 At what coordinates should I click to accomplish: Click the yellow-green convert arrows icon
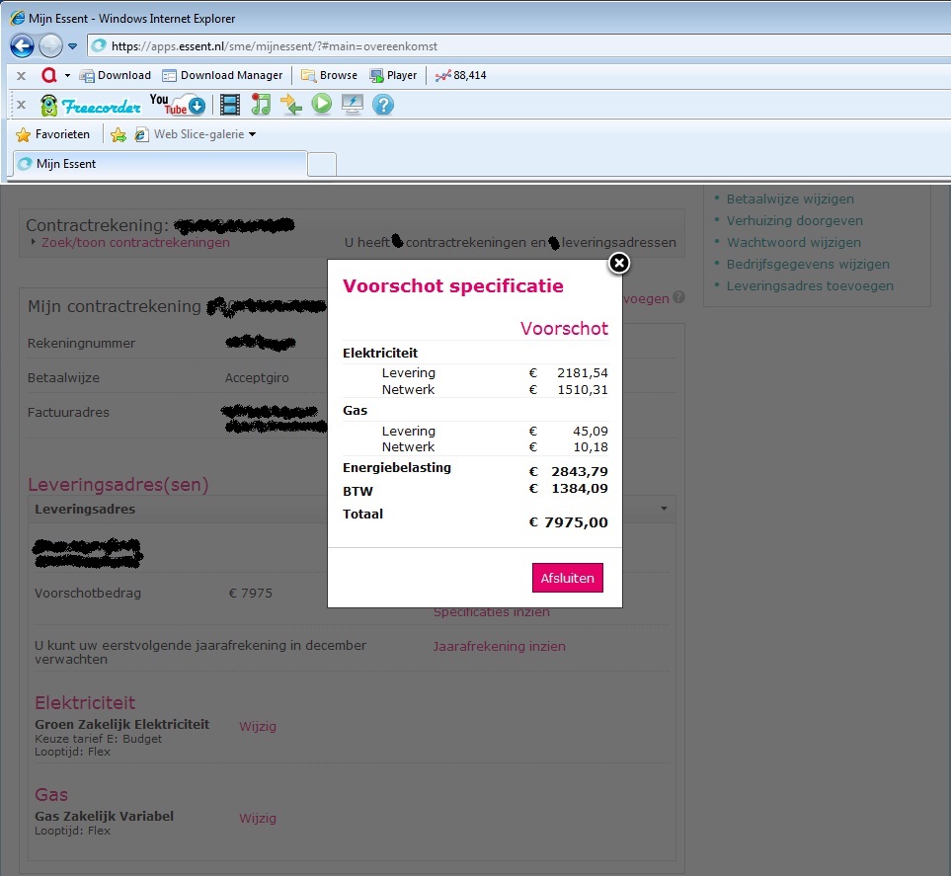[x=291, y=105]
